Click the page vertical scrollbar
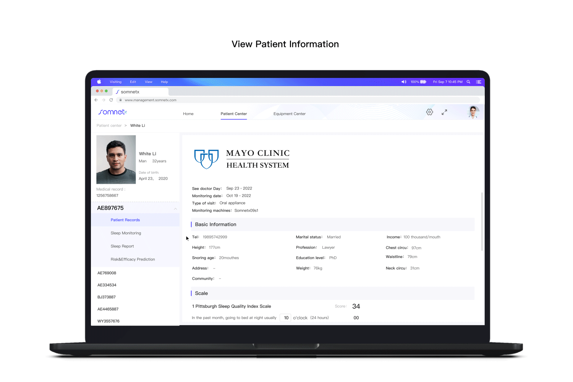 482,222
